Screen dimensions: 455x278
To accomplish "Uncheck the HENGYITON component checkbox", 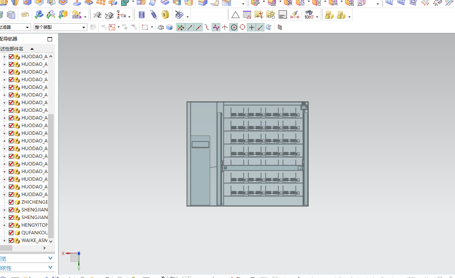I will [x=11, y=225].
